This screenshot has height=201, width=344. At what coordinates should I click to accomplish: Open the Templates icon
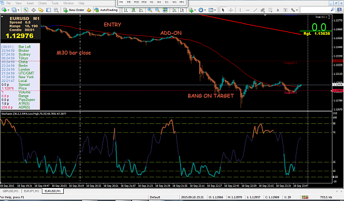coord(211,10)
